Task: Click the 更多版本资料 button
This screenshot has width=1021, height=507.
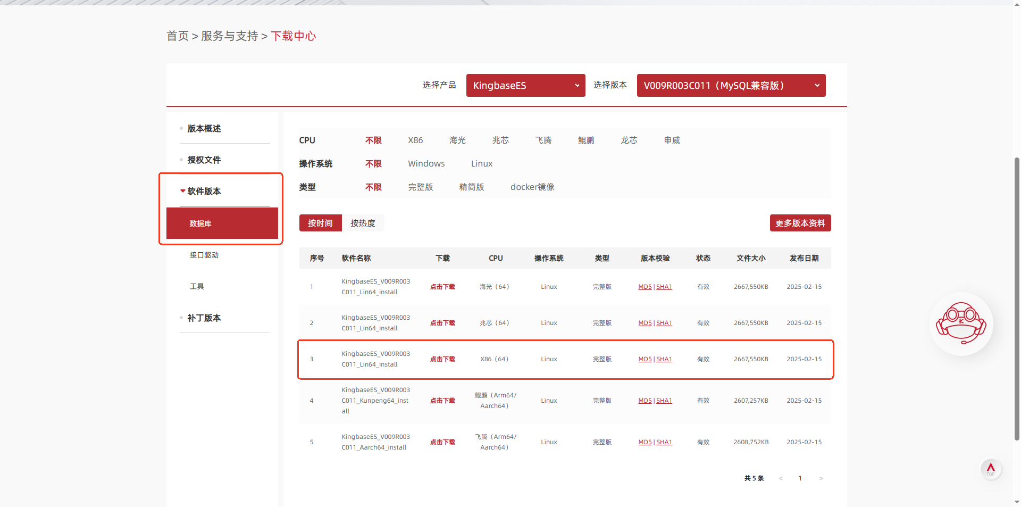Action: (x=800, y=223)
